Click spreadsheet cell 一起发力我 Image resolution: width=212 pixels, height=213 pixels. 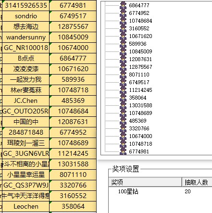click(26, 79)
